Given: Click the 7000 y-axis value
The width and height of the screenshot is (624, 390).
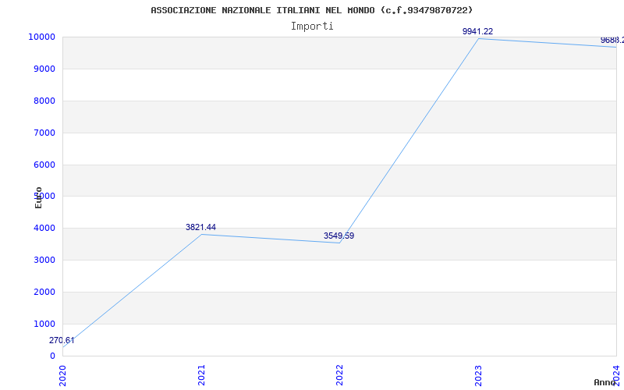Looking at the screenshot, I should [44, 133].
